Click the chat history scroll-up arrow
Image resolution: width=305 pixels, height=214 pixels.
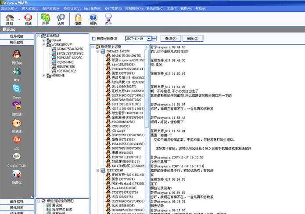click(x=147, y=47)
